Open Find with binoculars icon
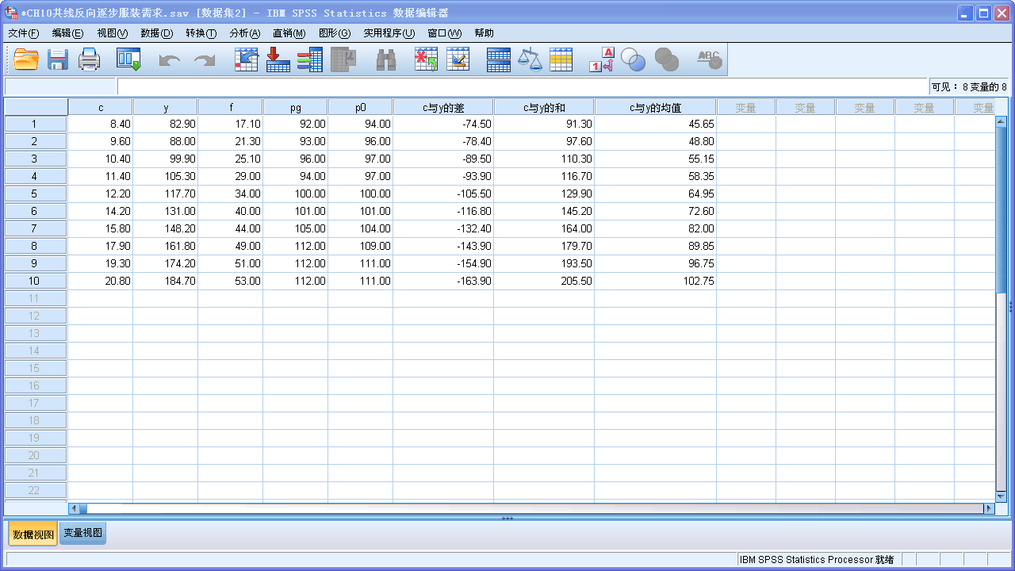This screenshot has height=571, width=1015. pyautogui.click(x=385, y=60)
